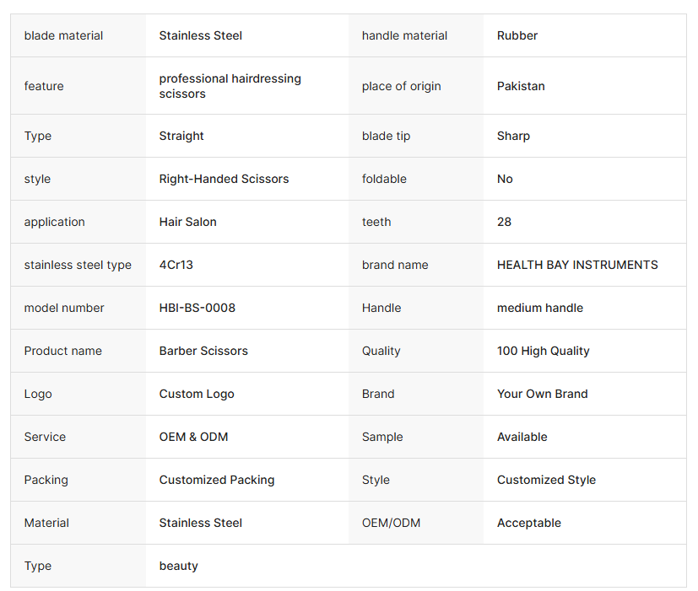The height and width of the screenshot is (591, 698).
Task: Click the 'Available' sample value
Action: (x=522, y=437)
